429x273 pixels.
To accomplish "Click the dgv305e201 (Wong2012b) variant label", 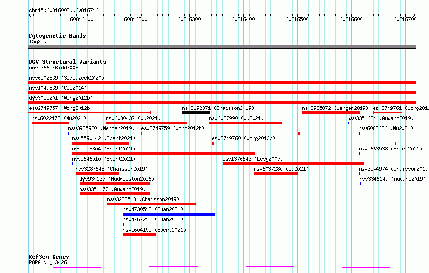I will [x=61, y=98].
